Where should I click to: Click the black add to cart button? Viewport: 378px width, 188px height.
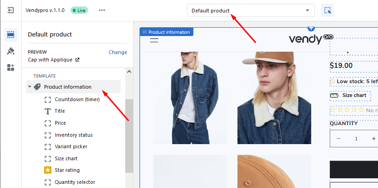point(354,170)
